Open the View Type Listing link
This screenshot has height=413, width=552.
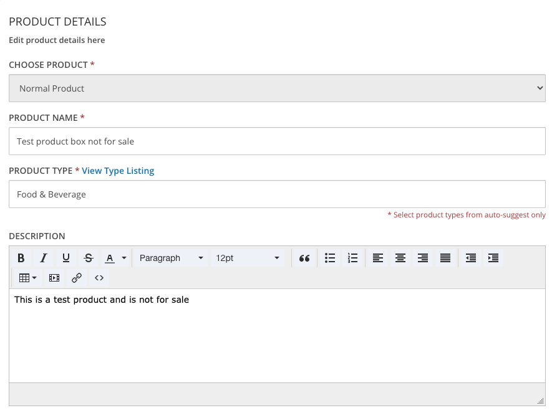tap(118, 171)
